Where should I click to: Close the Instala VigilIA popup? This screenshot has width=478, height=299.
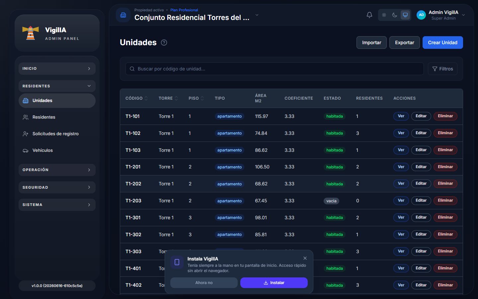tap(305, 258)
